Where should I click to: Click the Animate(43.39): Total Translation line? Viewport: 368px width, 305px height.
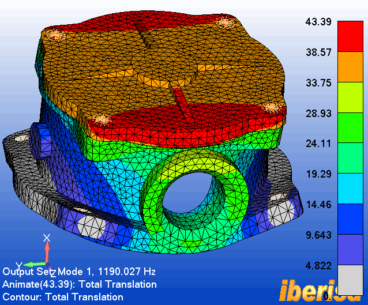(x=80, y=284)
